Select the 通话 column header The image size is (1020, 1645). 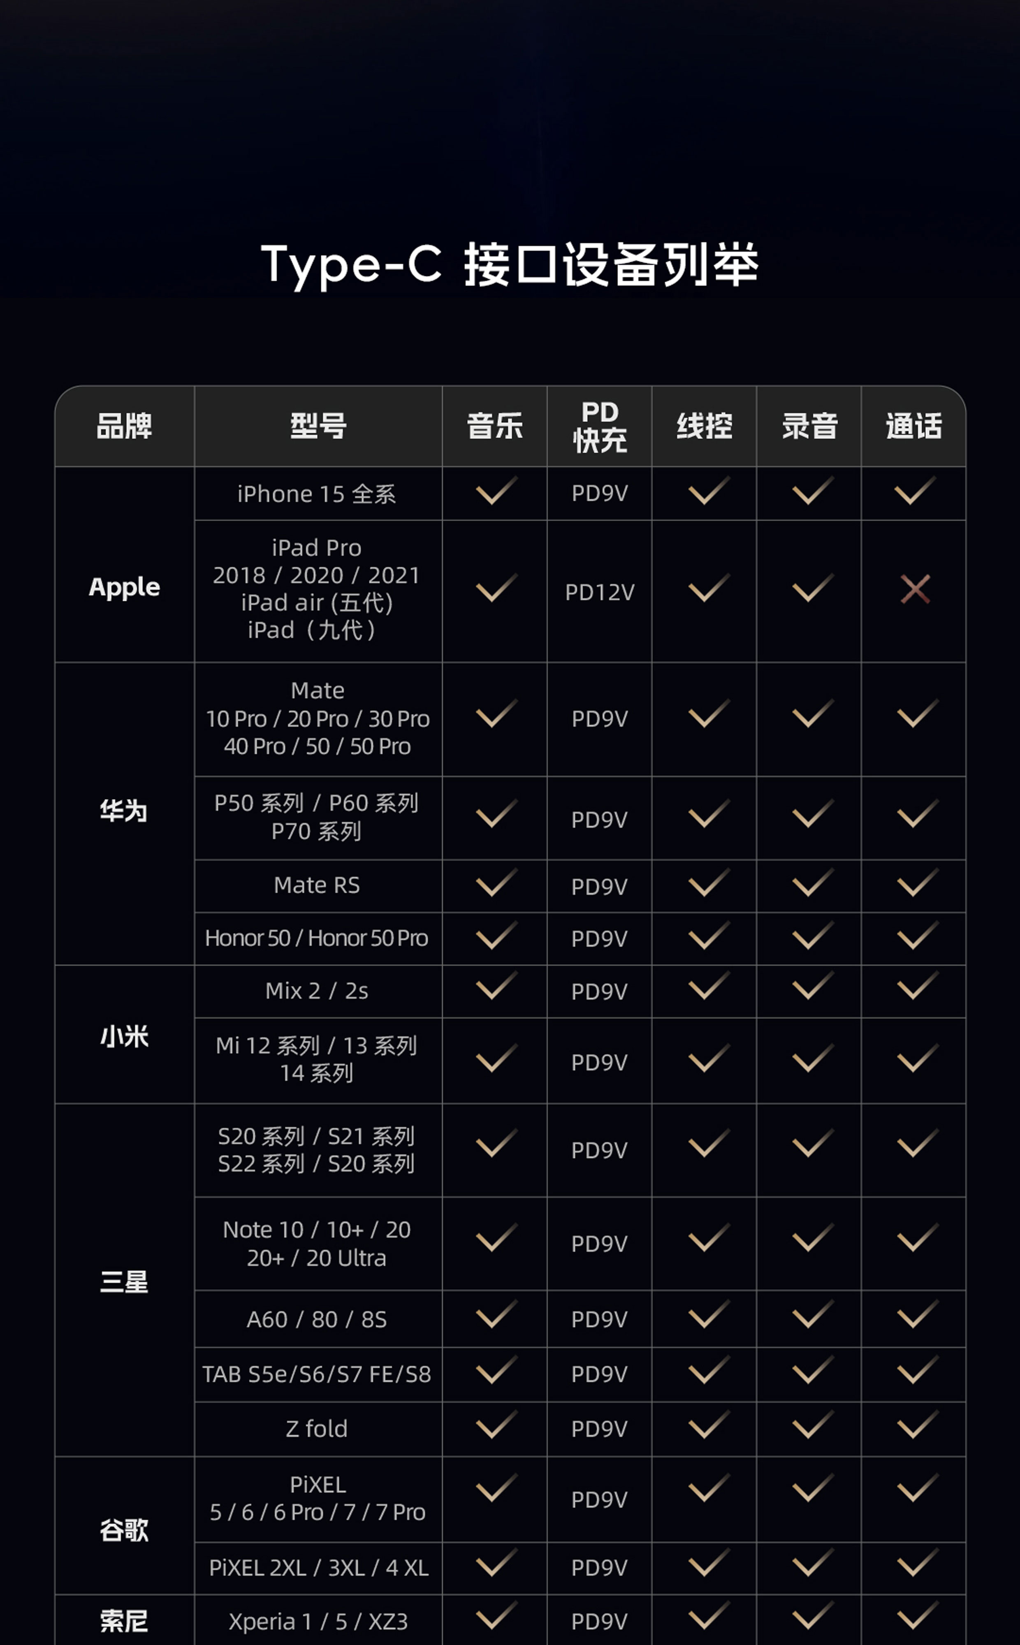(913, 426)
